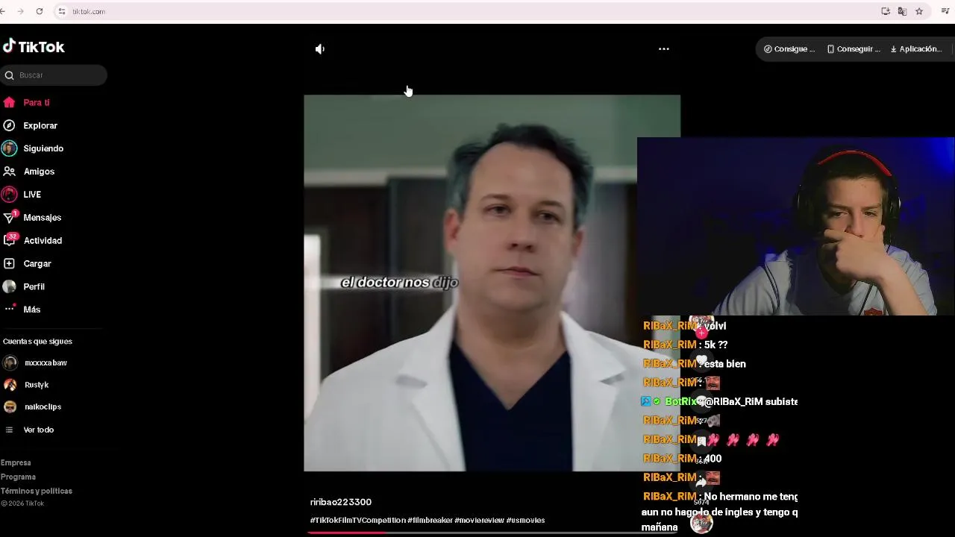Go to the Explorar page
The width and height of the screenshot is (955, 537).
click(x=40, y=126)
